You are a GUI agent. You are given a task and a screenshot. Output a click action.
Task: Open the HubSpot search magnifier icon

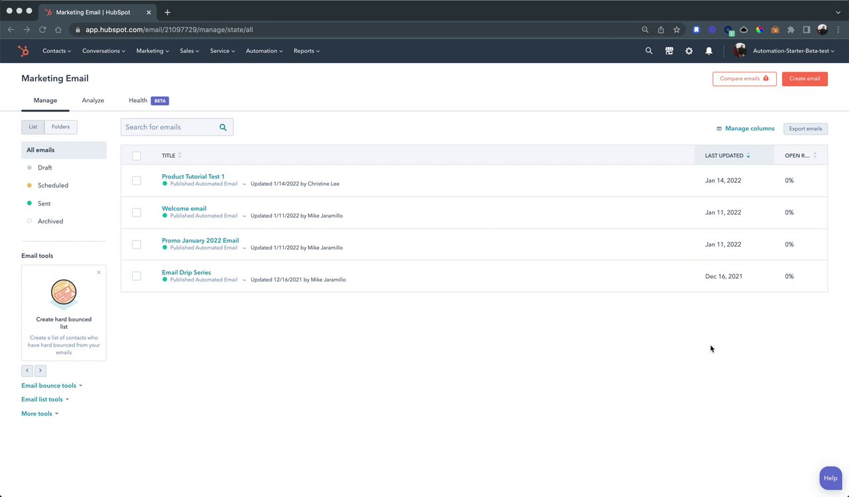point(649,51)
